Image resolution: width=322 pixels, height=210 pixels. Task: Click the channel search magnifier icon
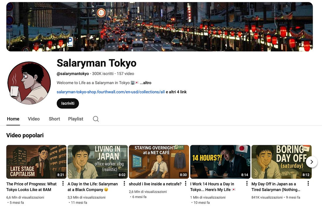[96, 119]
